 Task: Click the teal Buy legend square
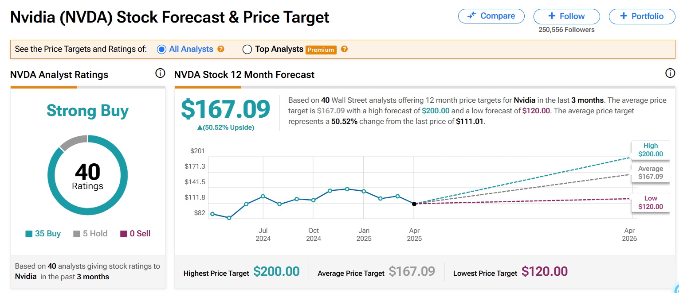click(29, 234)
